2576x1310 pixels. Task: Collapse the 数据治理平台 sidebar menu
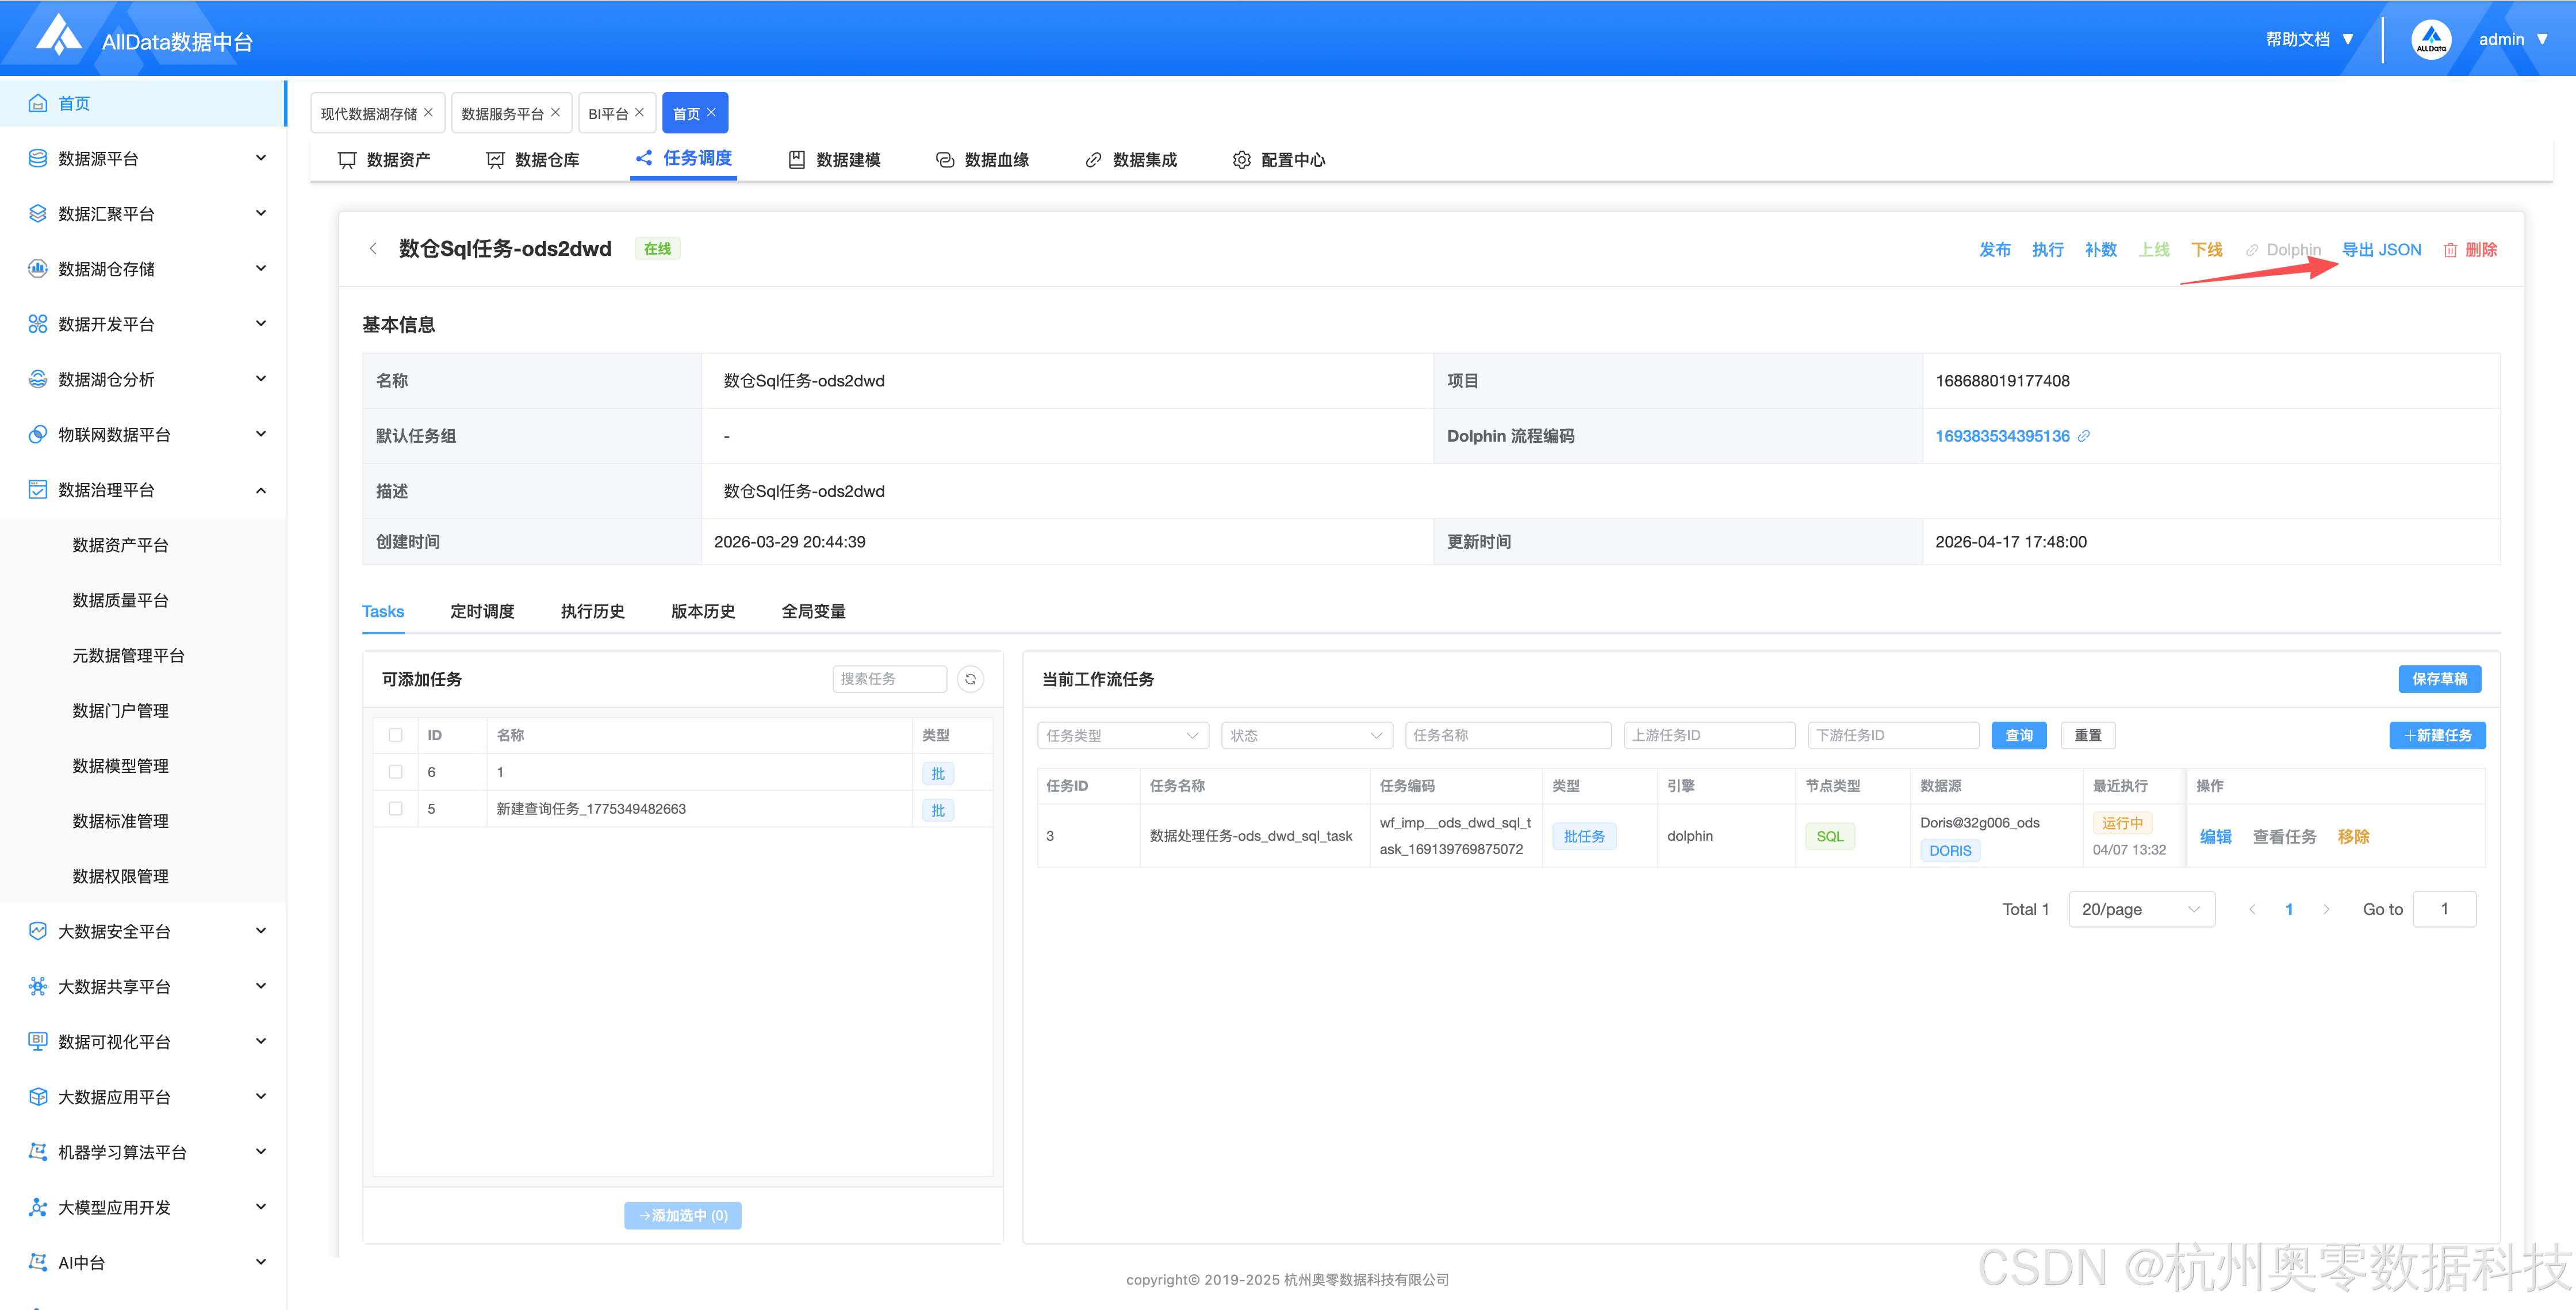[x=261, y=490]
